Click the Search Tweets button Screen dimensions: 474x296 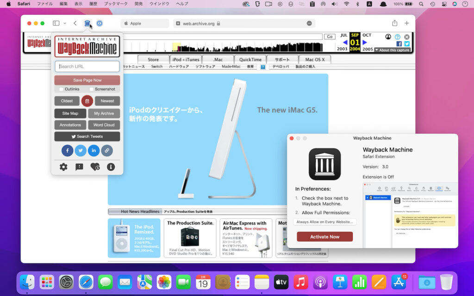(87, 136)
